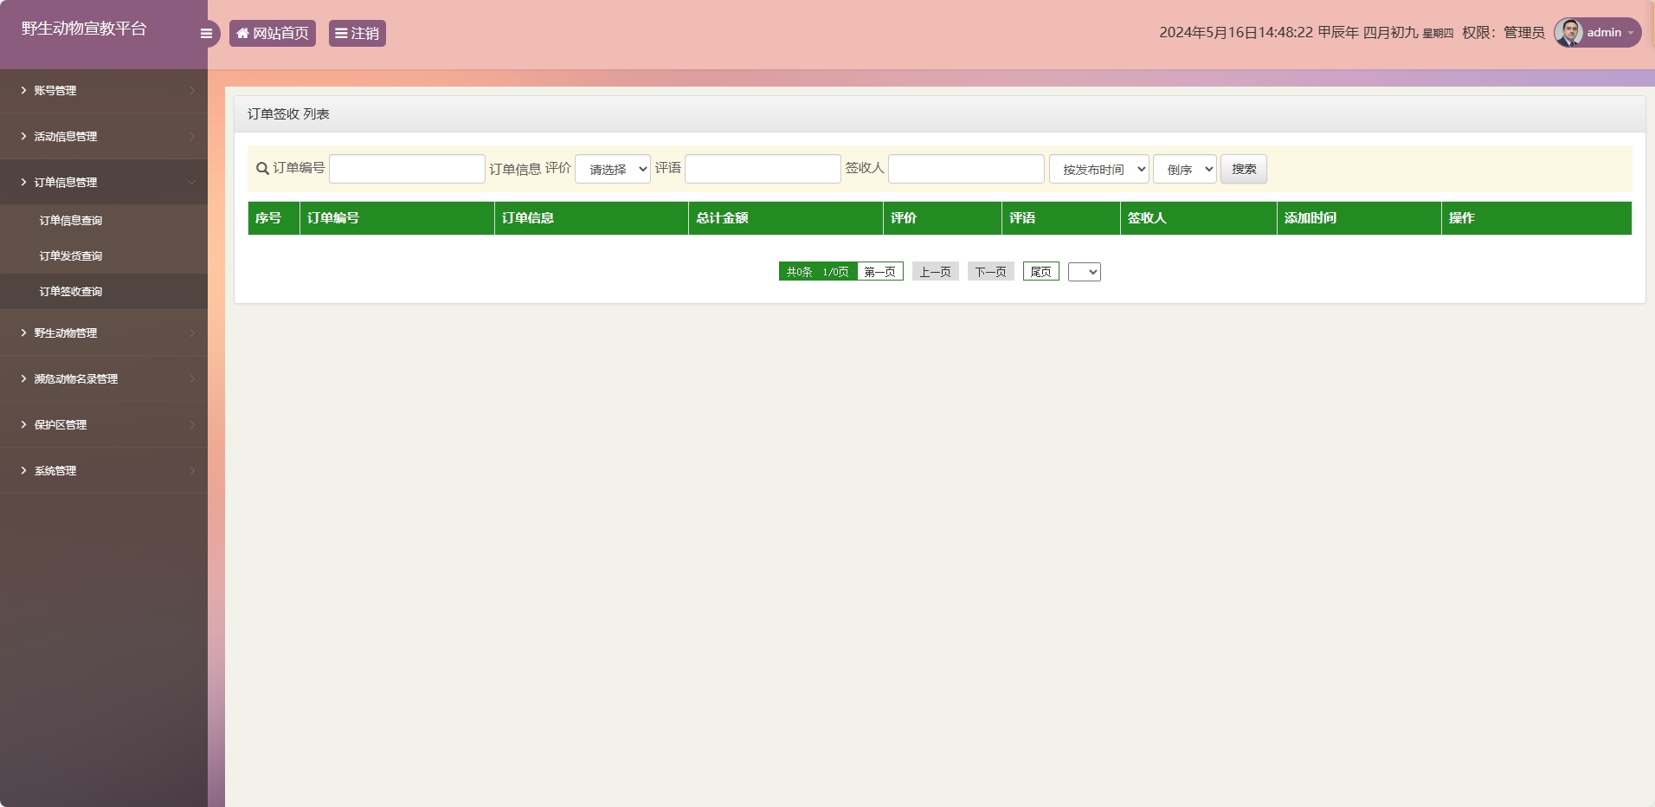Click the hamburger sidebar collapse icon
This screenshot has height=807, width=1655.
point(206,34)
